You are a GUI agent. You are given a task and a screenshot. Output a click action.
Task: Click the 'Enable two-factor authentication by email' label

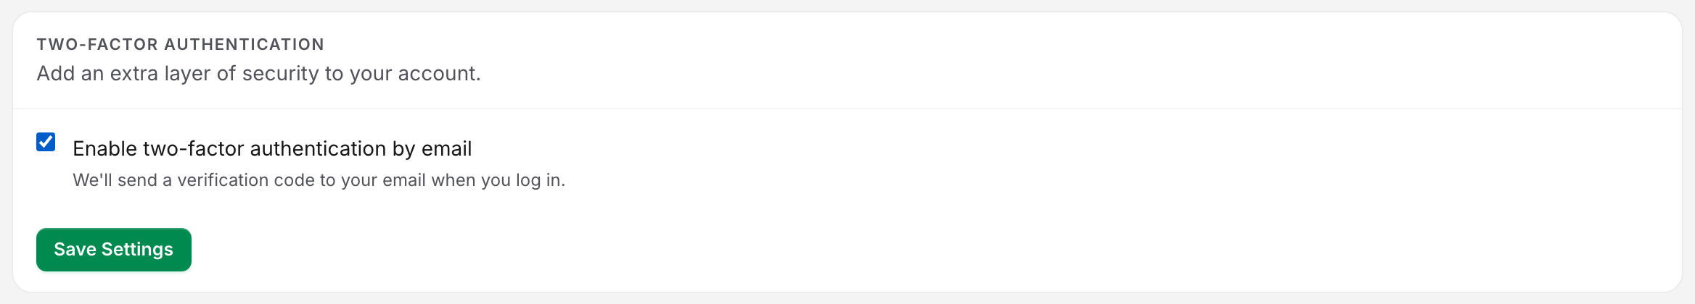tap(272, 148)
